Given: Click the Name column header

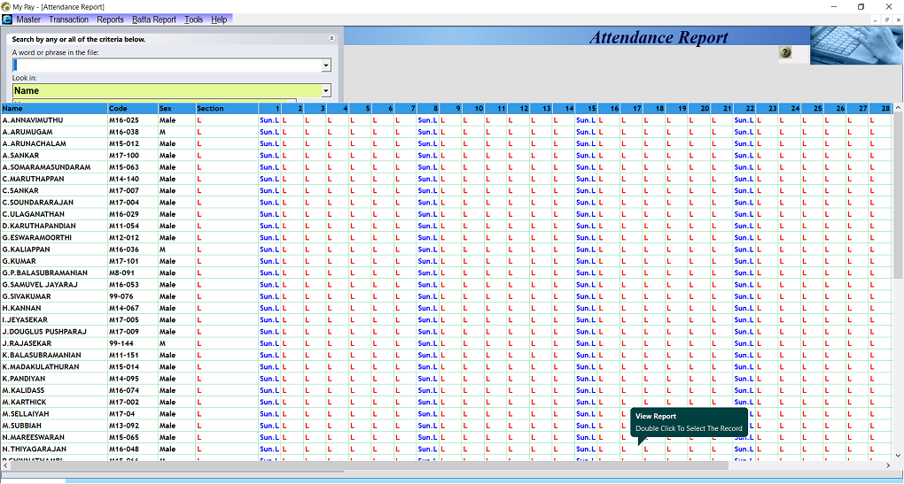Looking at the screenshot, I should pyautogui.click(x=53, y=109).
